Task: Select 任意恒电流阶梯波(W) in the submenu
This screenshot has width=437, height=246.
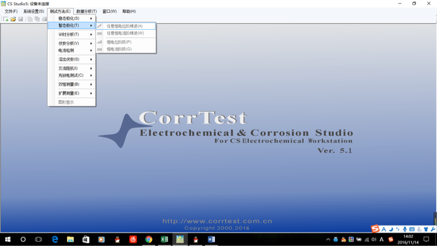Action: (126, 33)
